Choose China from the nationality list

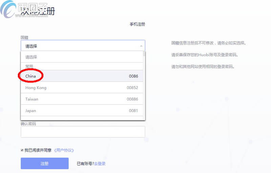(30, 76)
